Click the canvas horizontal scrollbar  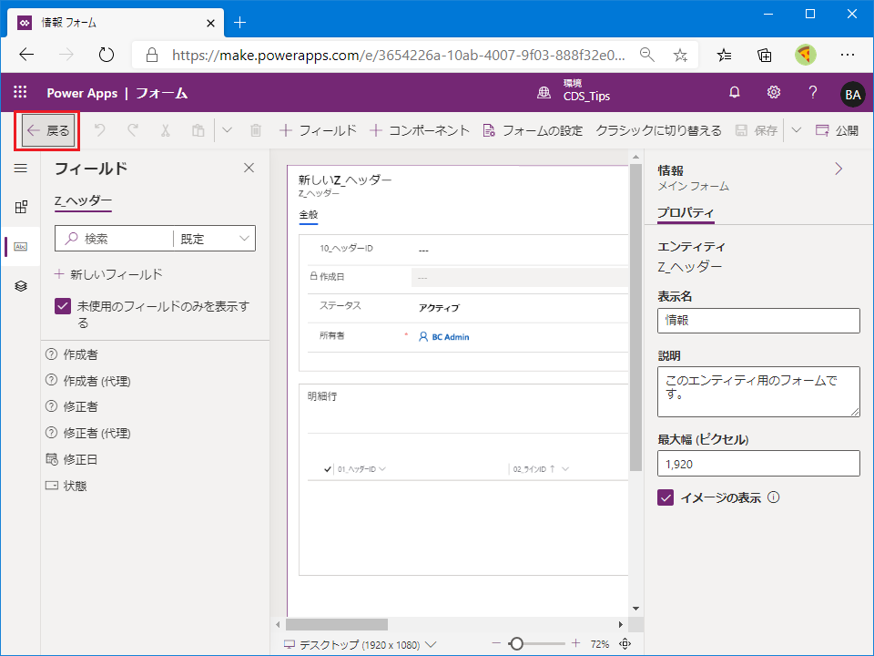click(x=337, y=624)
